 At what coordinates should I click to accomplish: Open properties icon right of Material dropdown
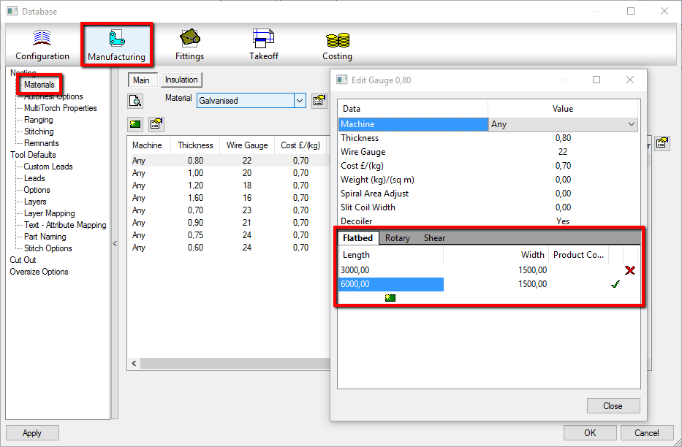319,101
